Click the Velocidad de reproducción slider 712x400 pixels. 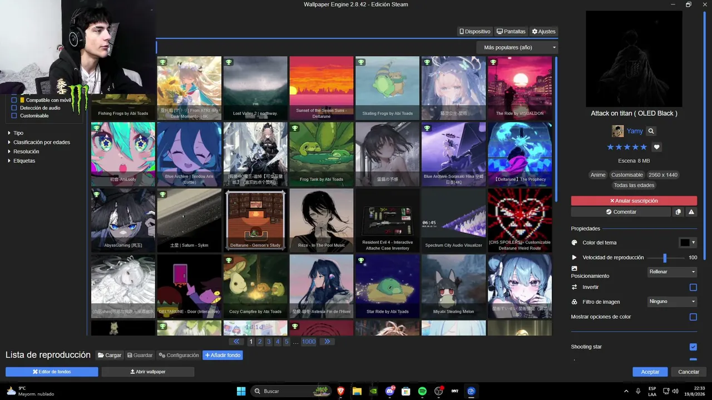pyautogui.click(x=665, y=258)
